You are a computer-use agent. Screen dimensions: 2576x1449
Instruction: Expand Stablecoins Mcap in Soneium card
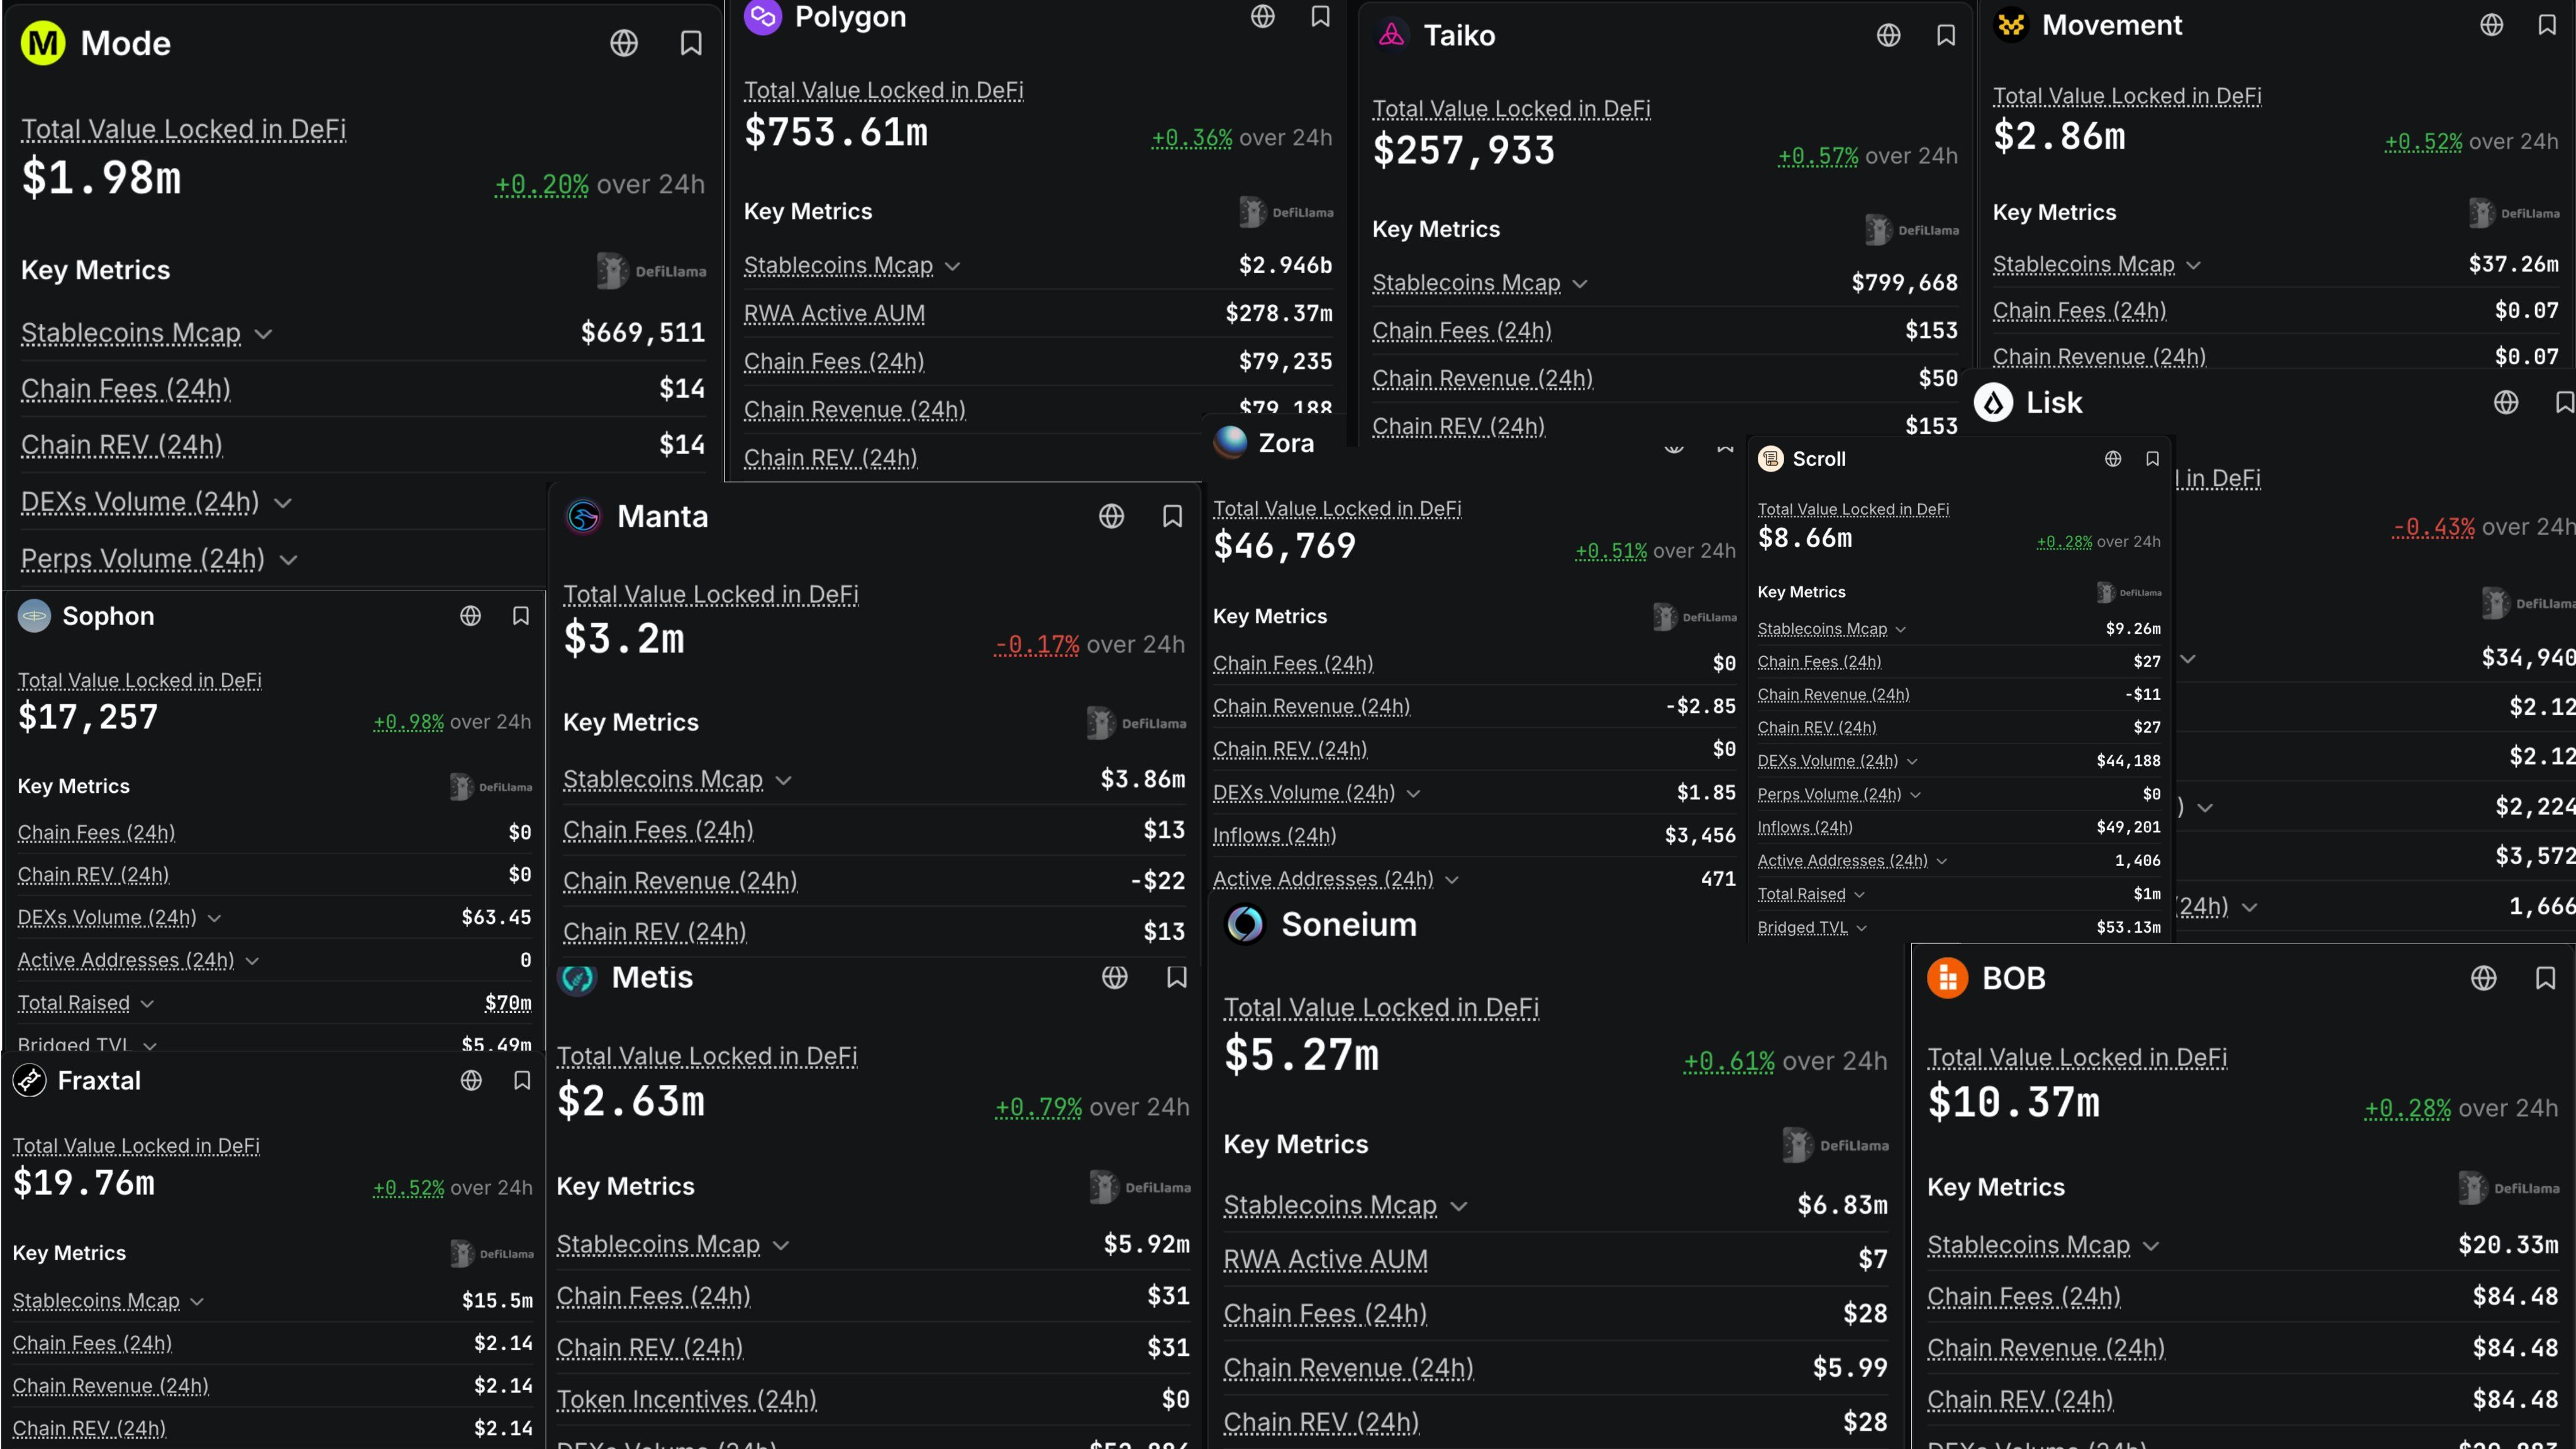[x=1458, y=1207]
